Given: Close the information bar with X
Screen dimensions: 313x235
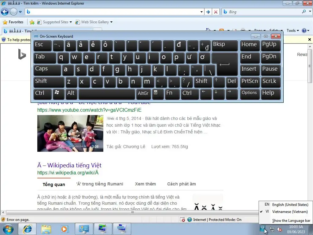Looking at the screenshot, I should (310, 39).
